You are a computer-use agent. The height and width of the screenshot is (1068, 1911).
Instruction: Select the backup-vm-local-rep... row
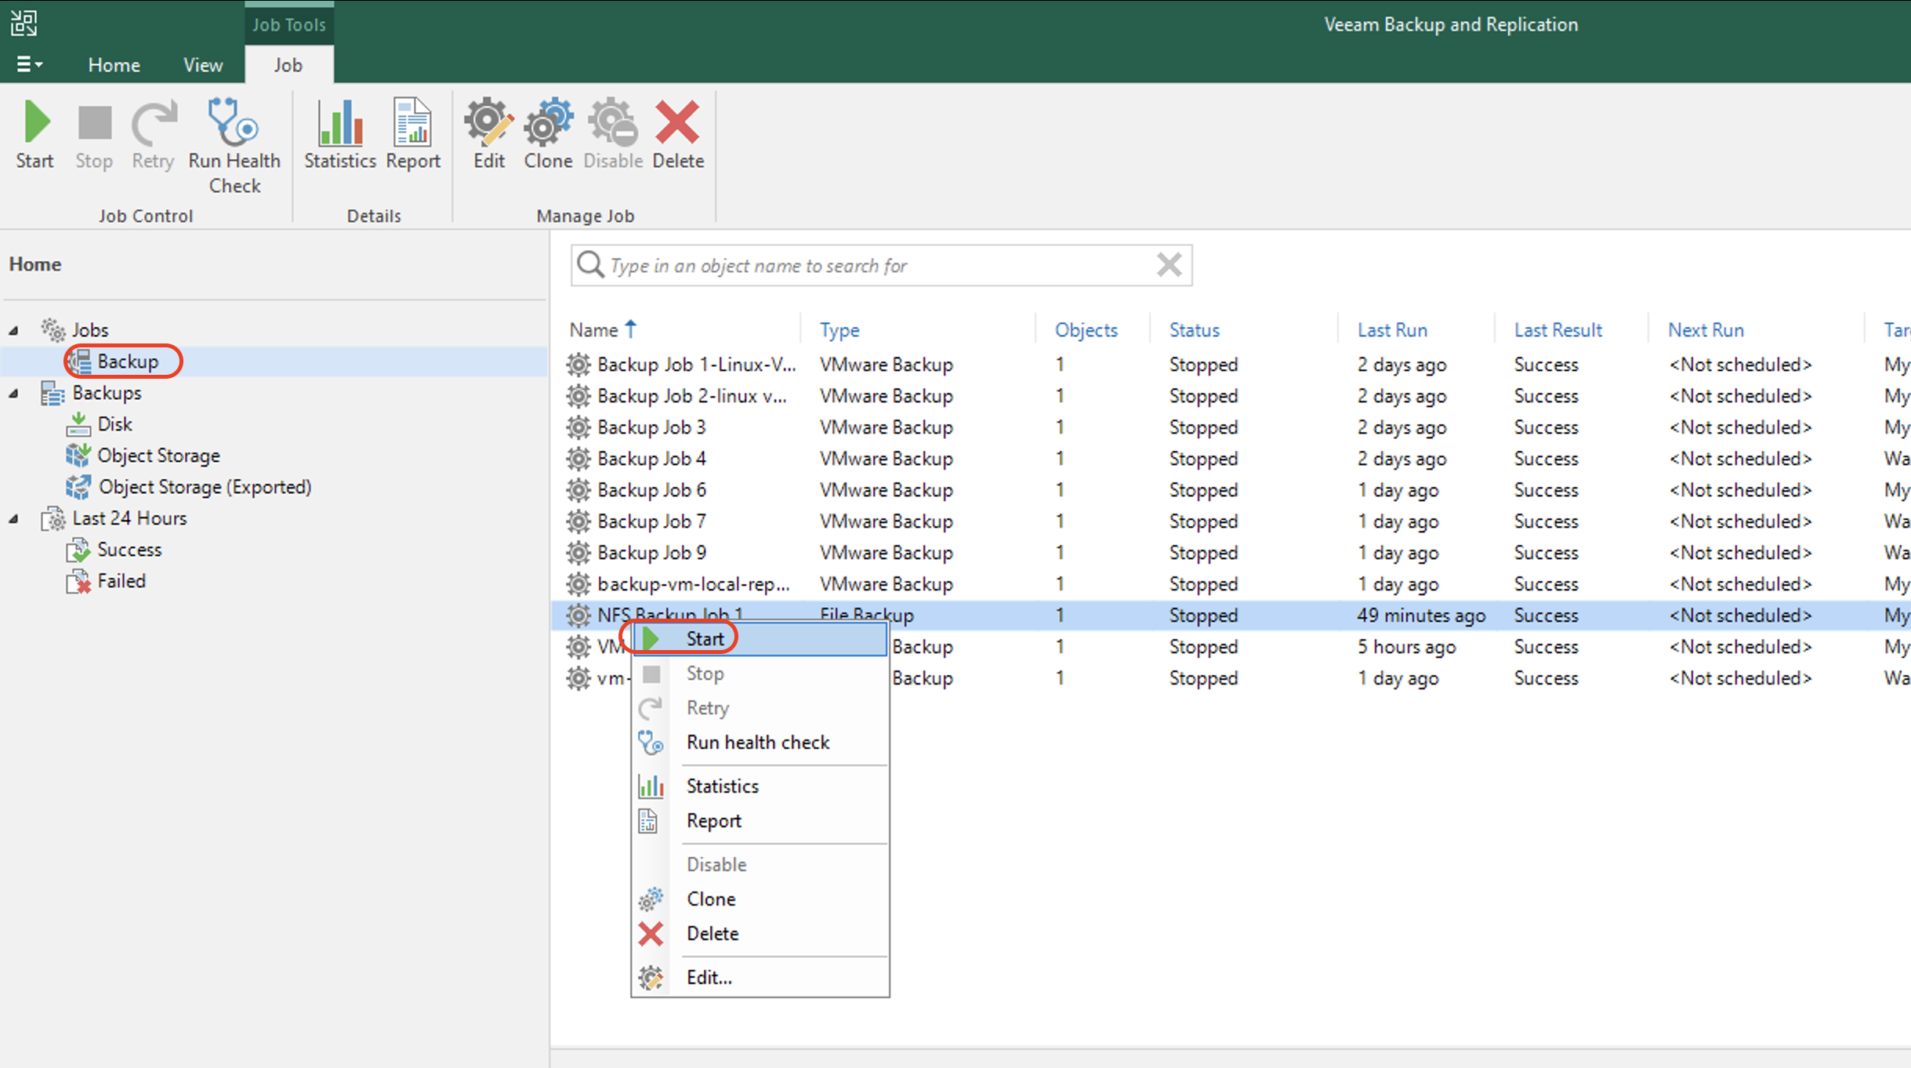click(1231, 584)
